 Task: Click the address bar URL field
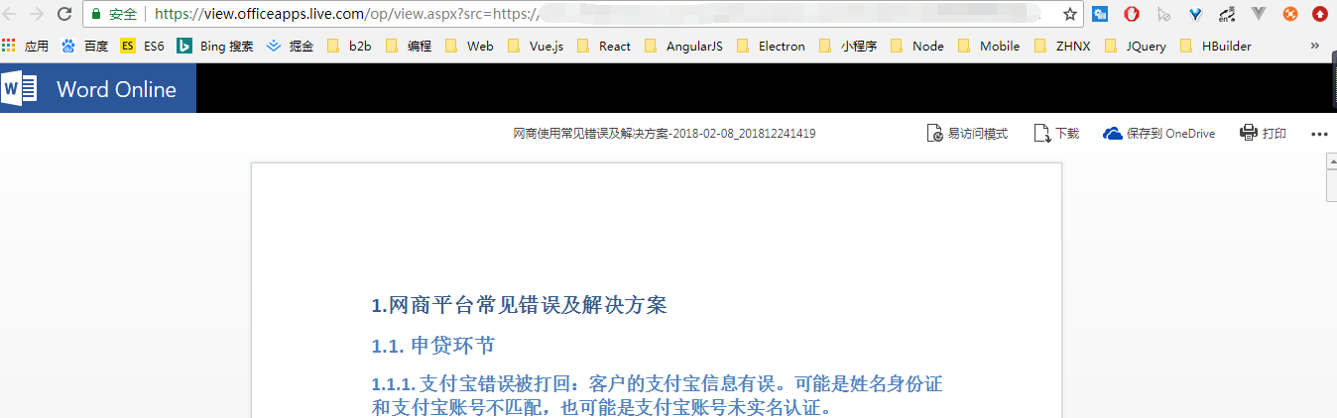click(595, 14)
